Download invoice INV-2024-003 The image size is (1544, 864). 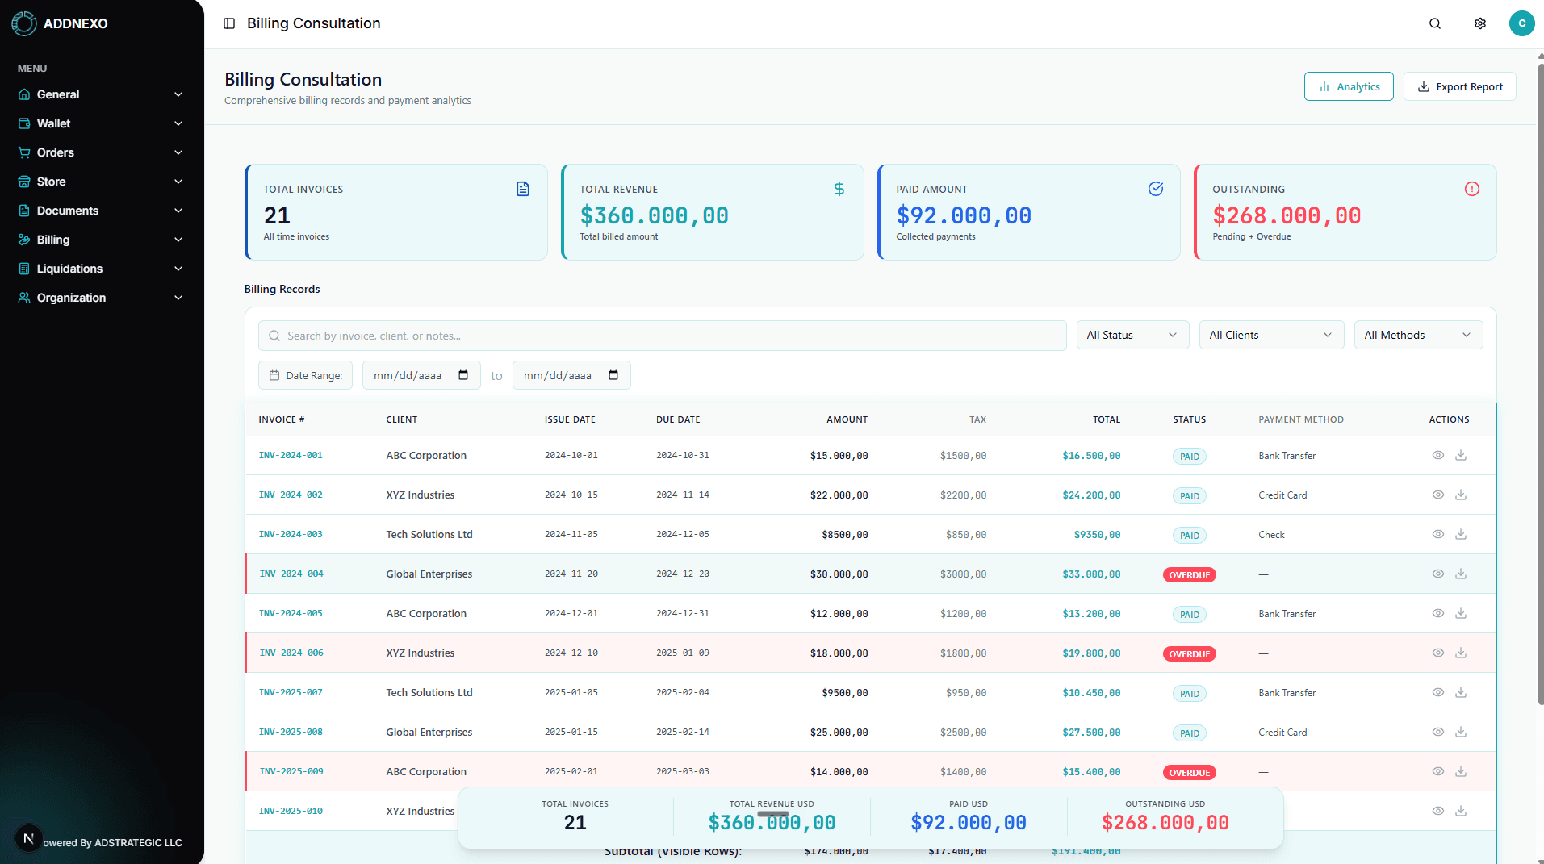click(1461, 534)
